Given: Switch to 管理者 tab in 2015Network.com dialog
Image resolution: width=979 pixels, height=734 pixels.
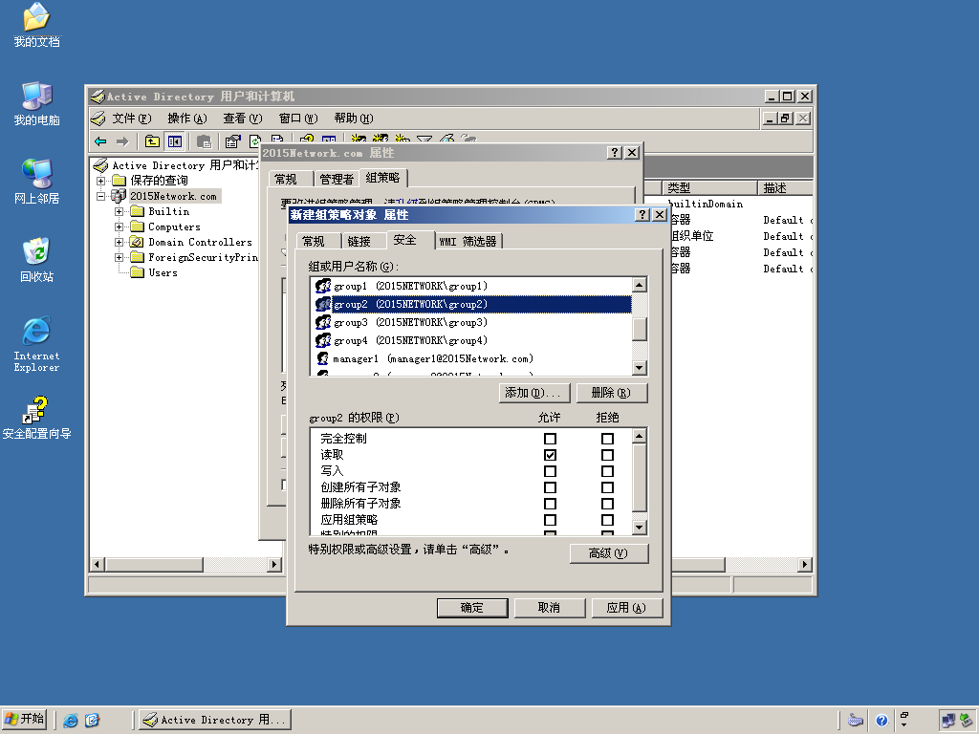Looking at the screenshot, I should point(337,179).
